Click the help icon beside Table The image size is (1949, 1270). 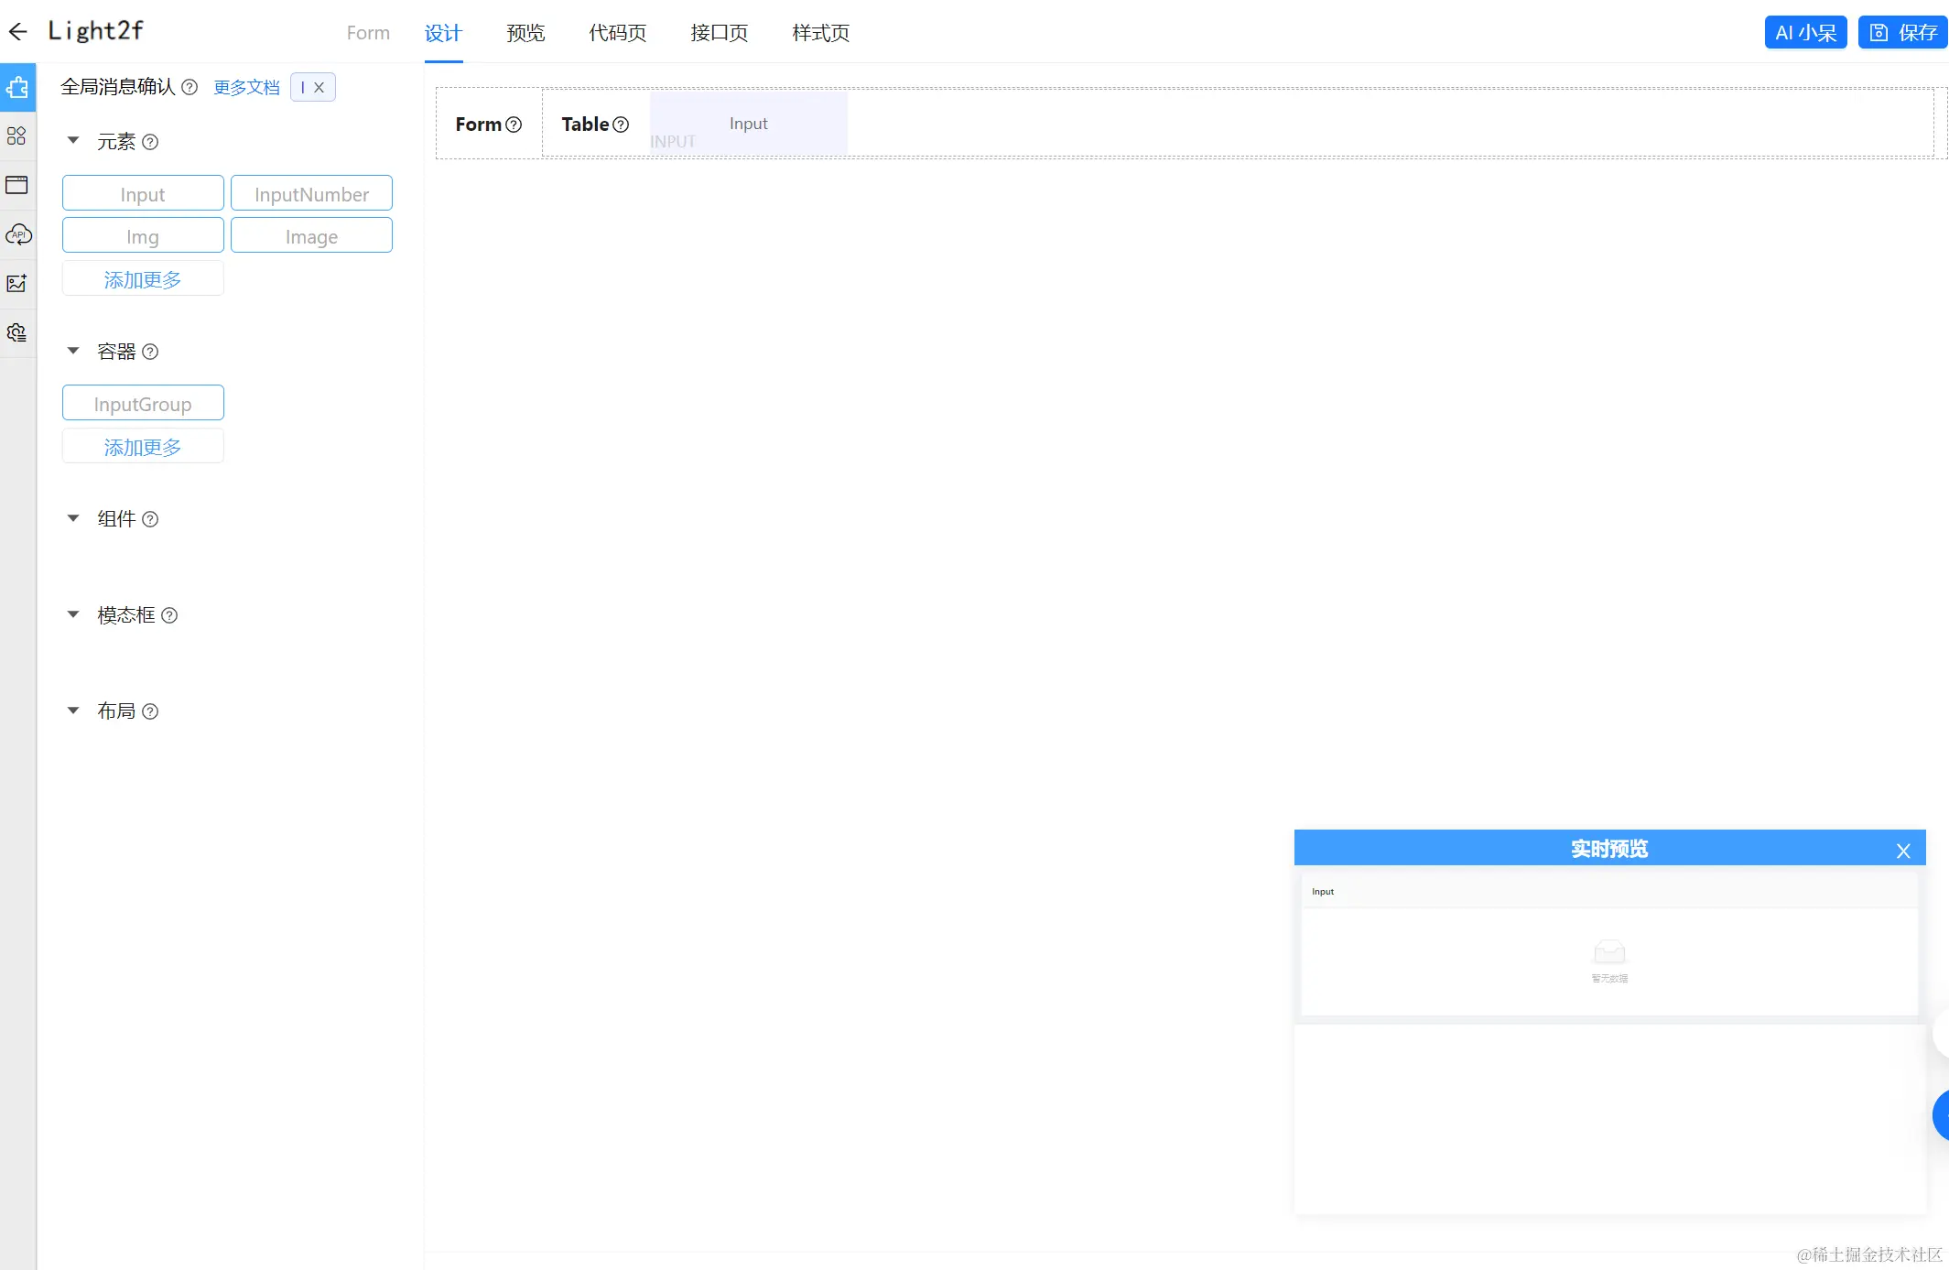click(621, 125)
